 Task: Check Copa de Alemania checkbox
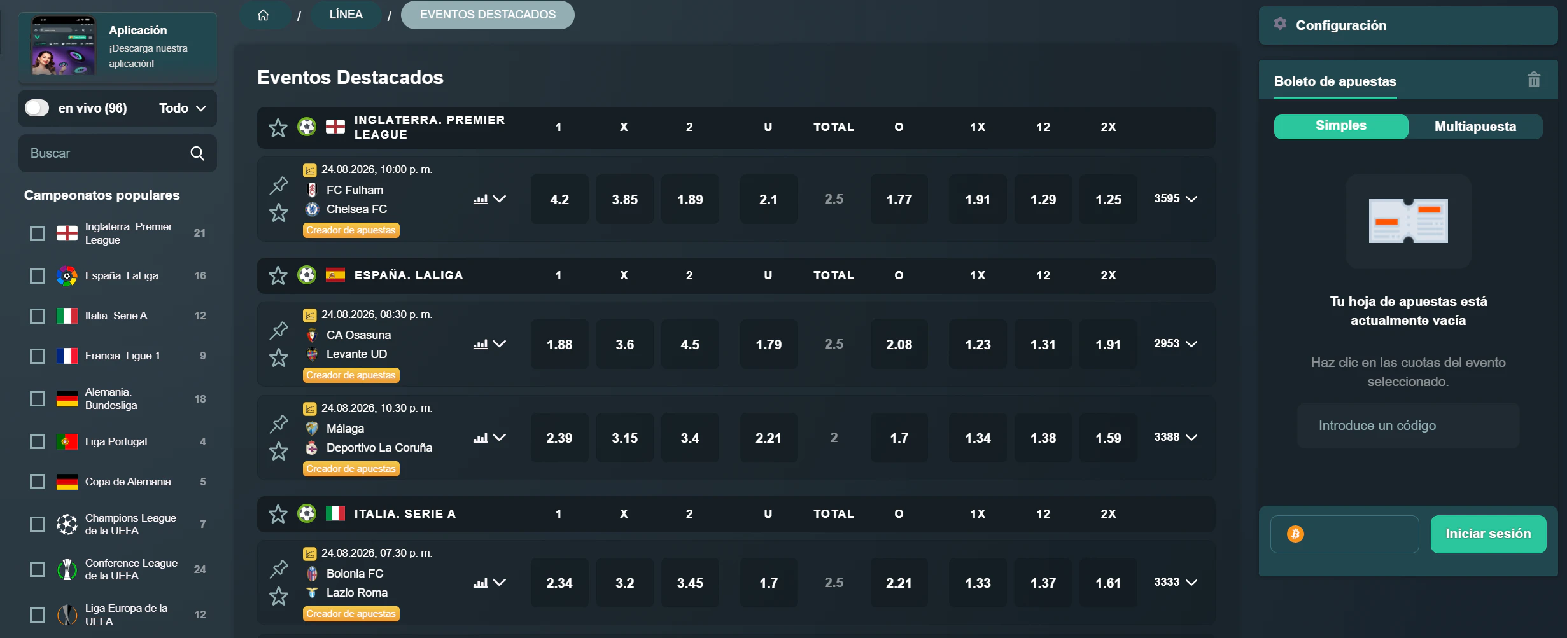point(38,482)
